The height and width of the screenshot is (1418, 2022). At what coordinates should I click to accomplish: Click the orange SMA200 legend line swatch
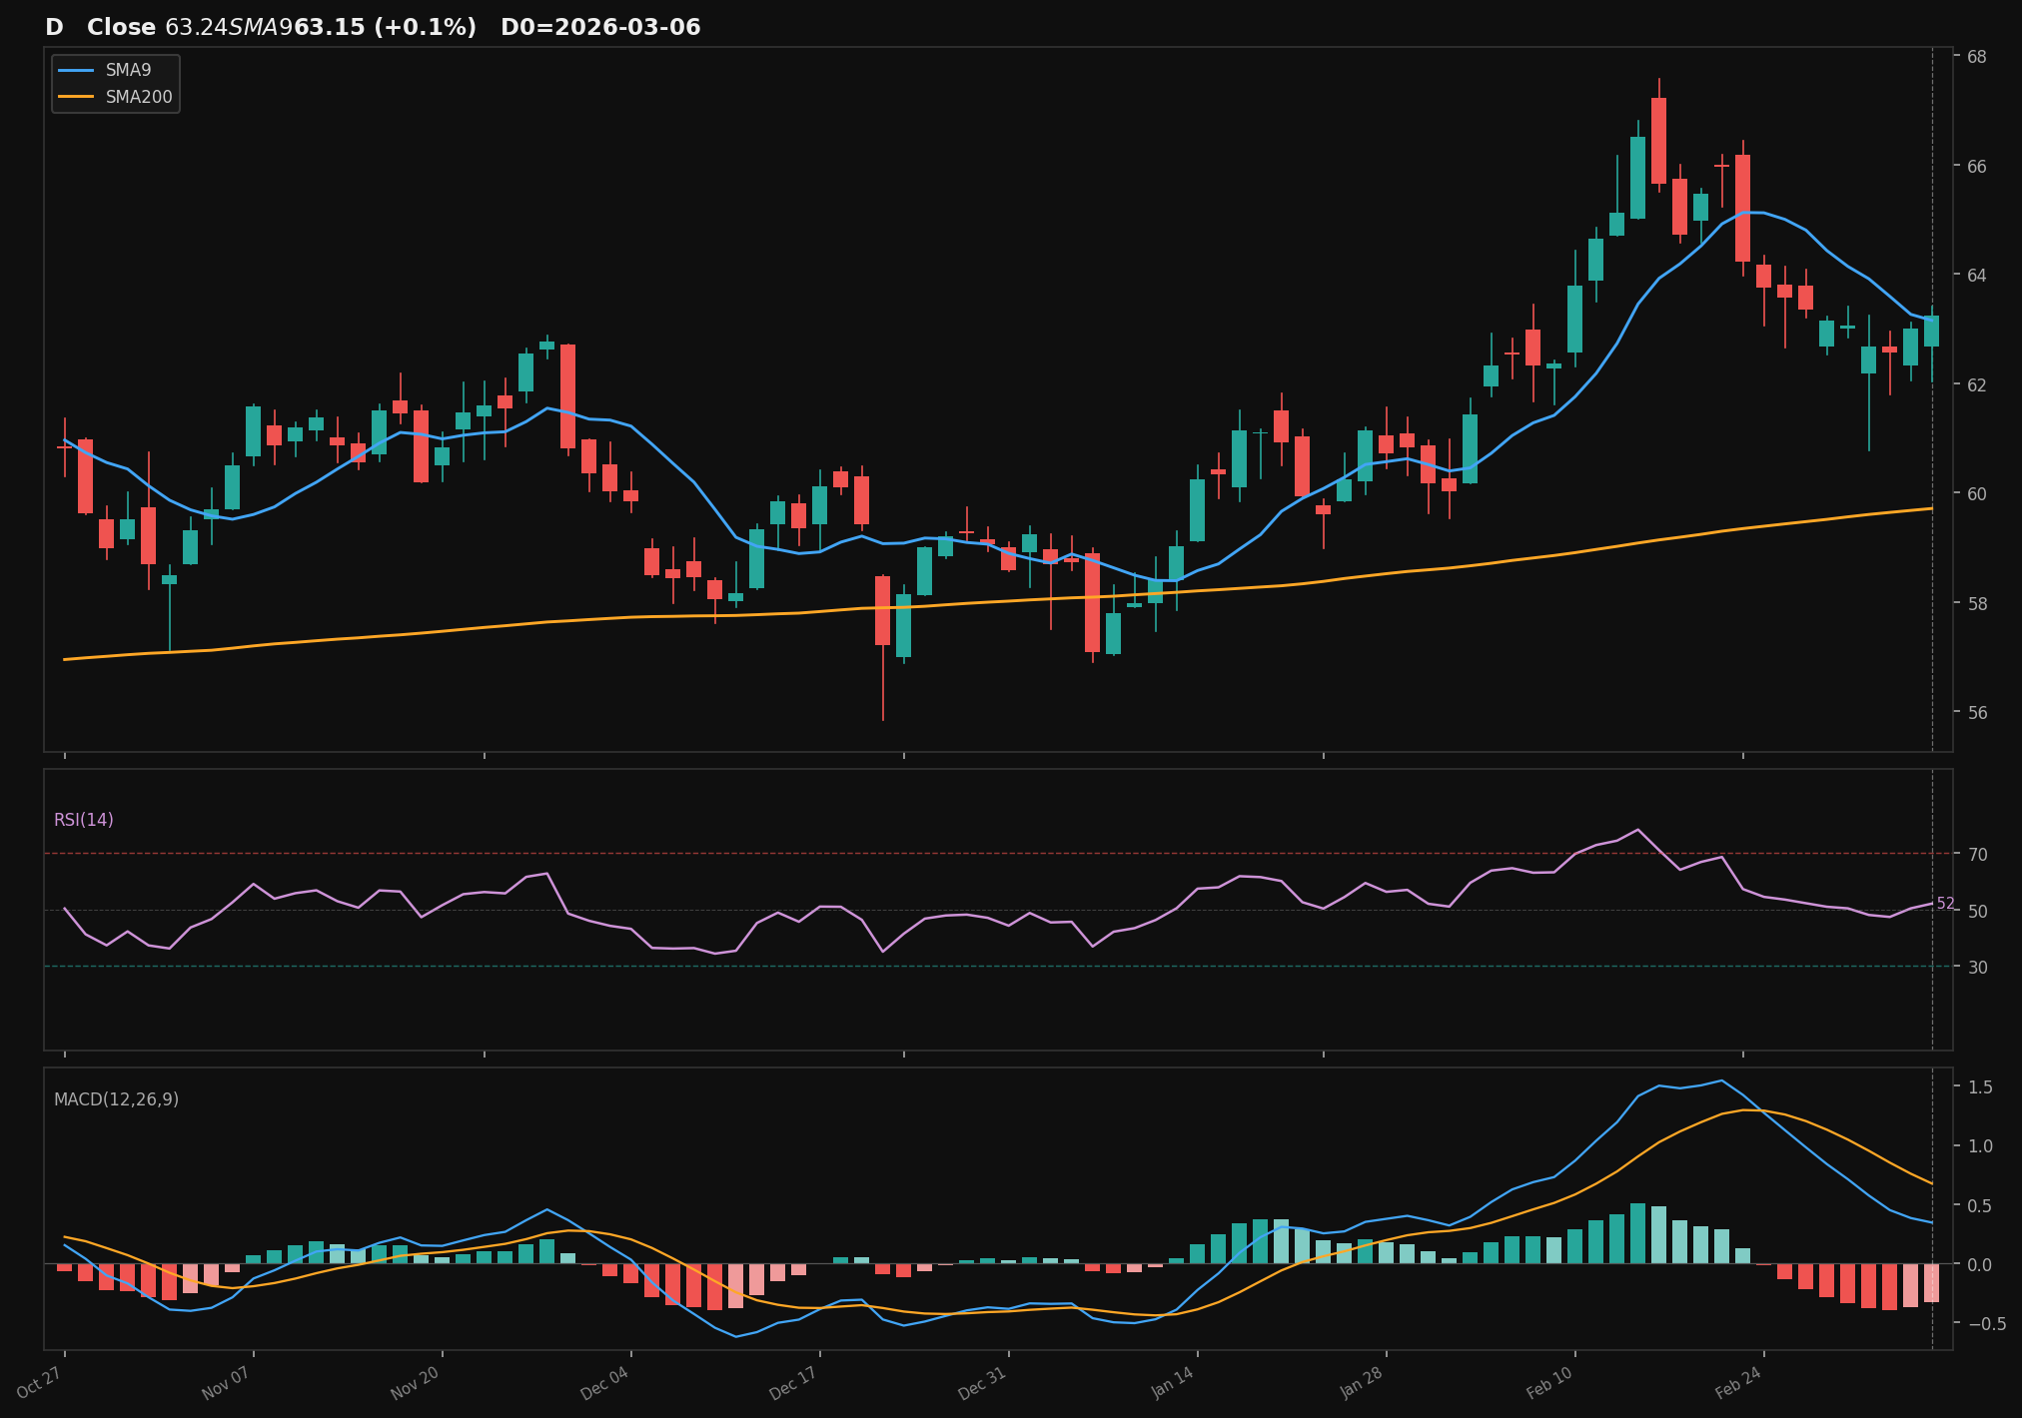(77, 97)
